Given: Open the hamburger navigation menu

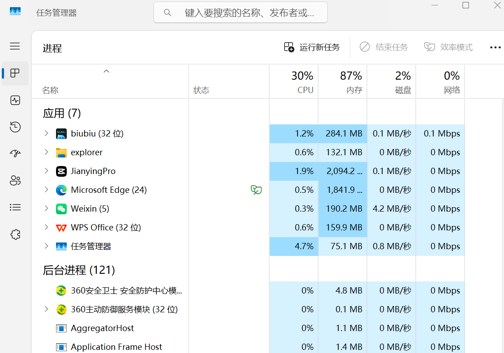Looking at the screenshot, I should [15, 46].
